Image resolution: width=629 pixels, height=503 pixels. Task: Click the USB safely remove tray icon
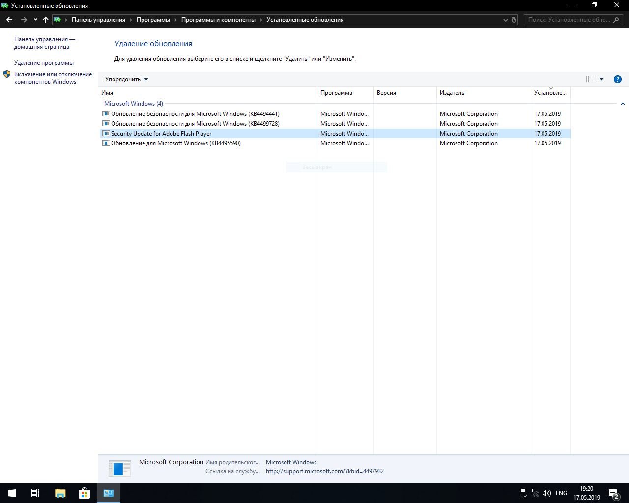tap(523, 493)
